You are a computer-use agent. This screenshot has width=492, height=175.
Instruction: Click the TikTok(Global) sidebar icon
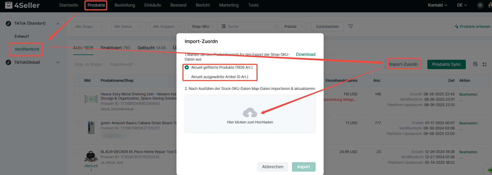point(8,62)
